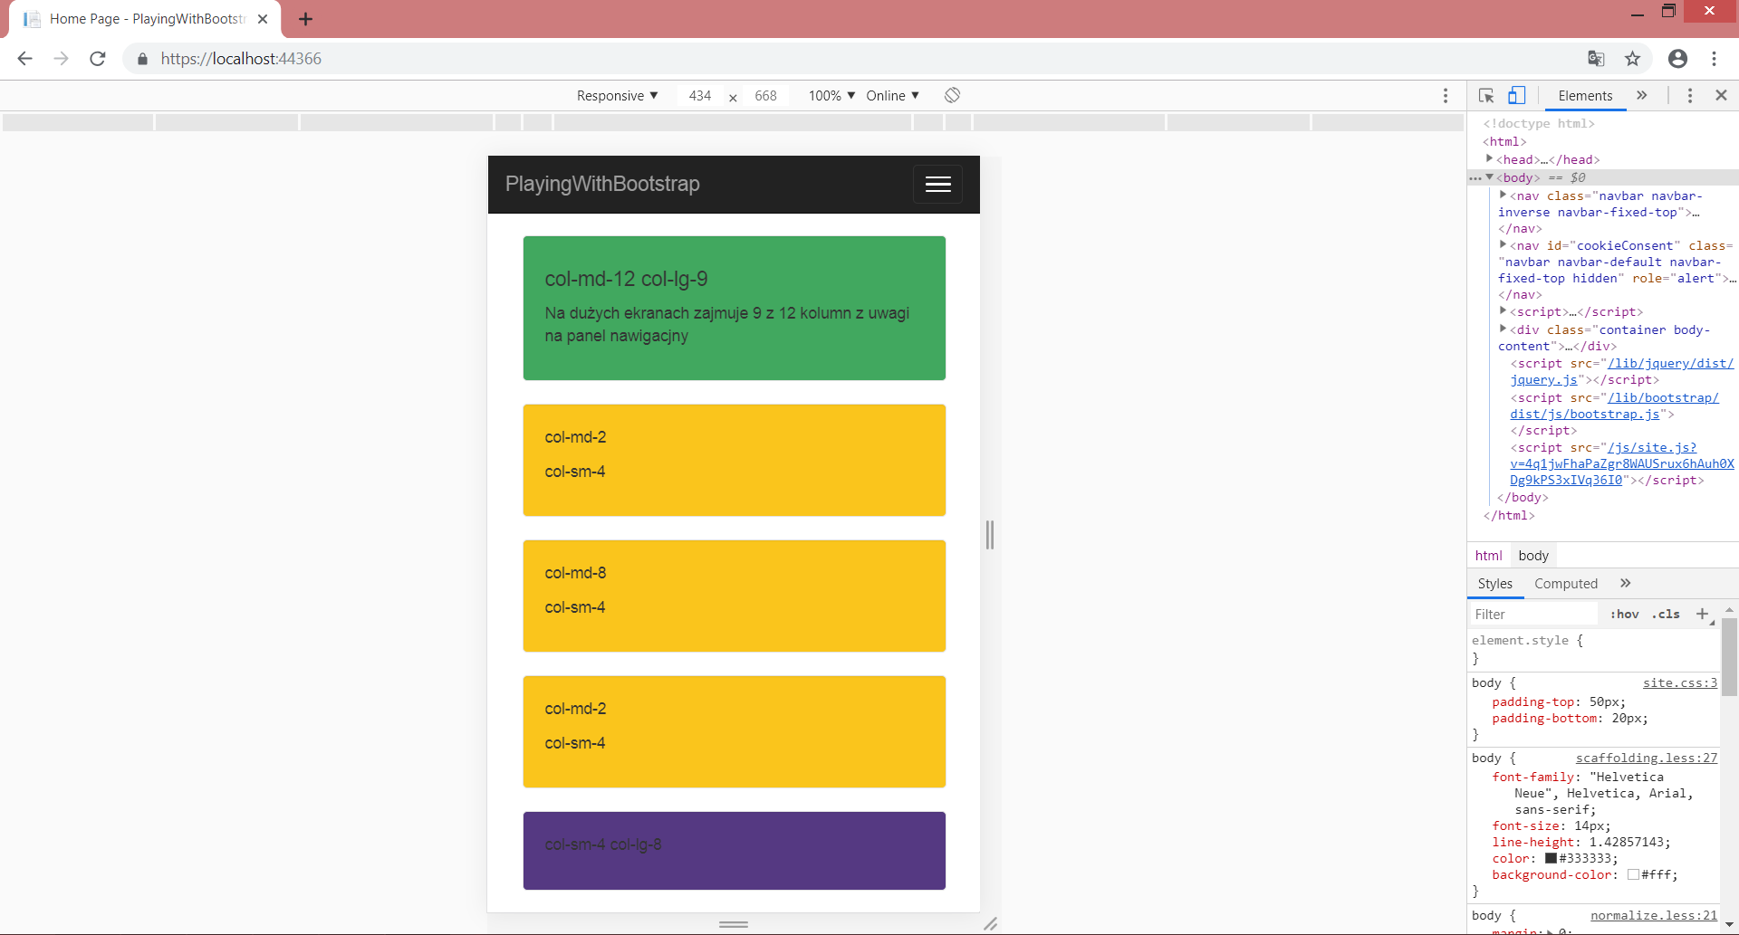
Task: Toggle the navbar hamburger menu
Action: [937, 185]
